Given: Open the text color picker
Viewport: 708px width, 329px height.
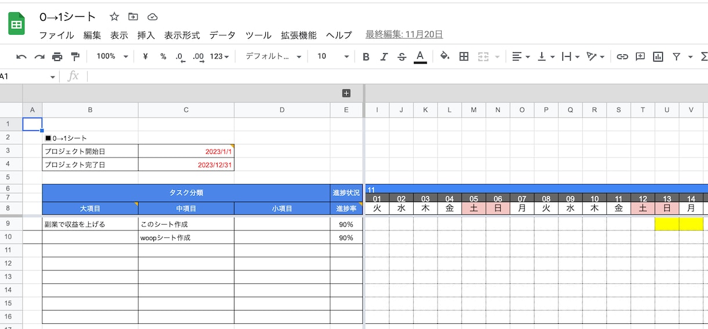Looking at the screenshot, I should pos(420,56).
